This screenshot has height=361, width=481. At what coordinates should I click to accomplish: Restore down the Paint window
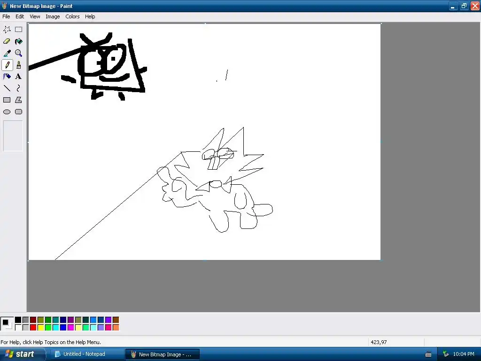pos(464,6)
